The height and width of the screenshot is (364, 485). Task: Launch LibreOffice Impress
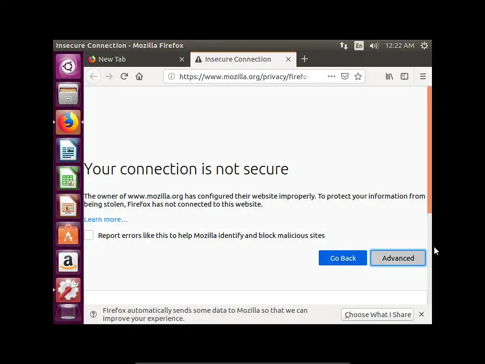(x=68, y=206)
